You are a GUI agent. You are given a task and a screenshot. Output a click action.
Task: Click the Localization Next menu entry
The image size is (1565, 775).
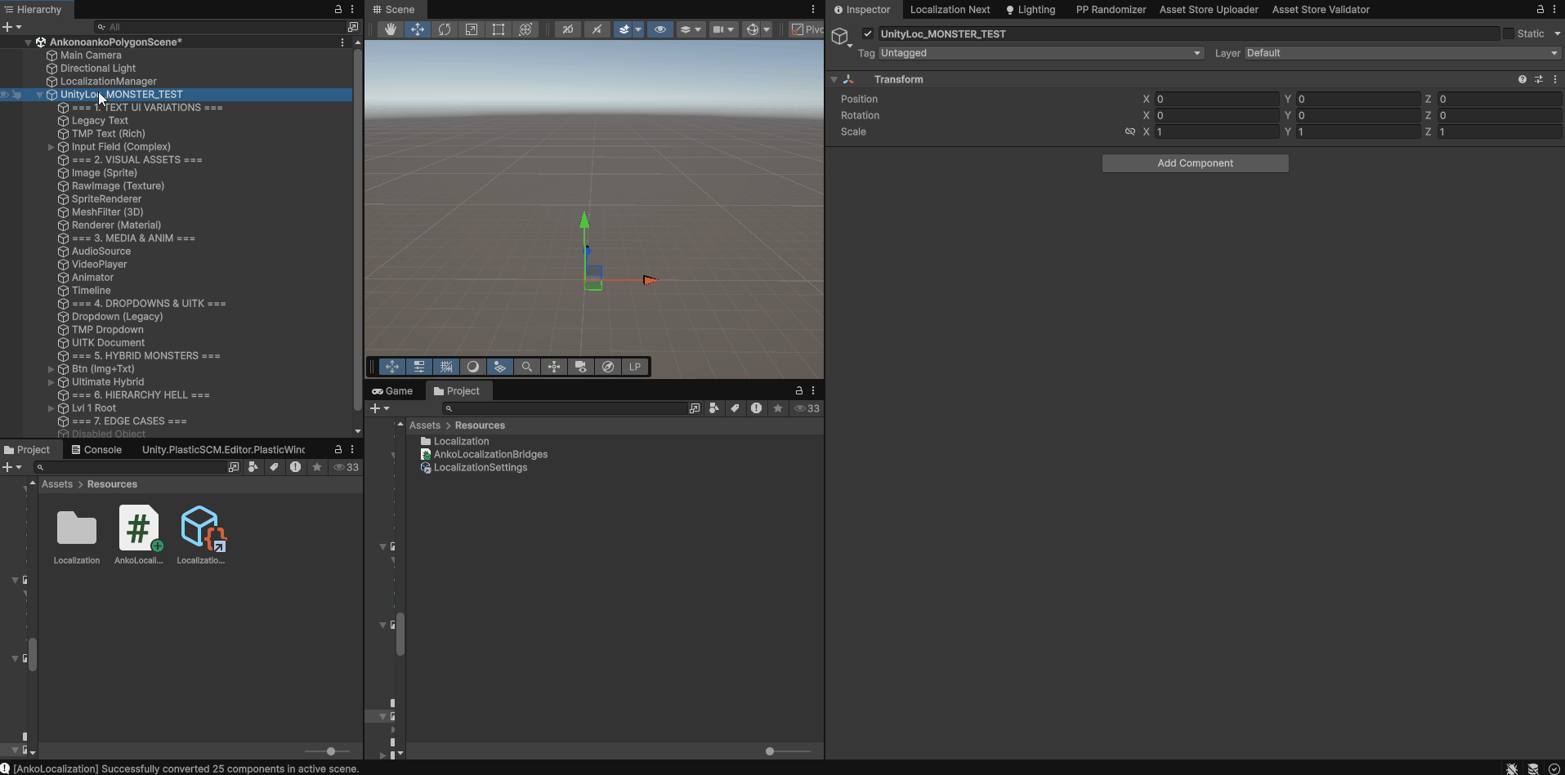(950, 10)
